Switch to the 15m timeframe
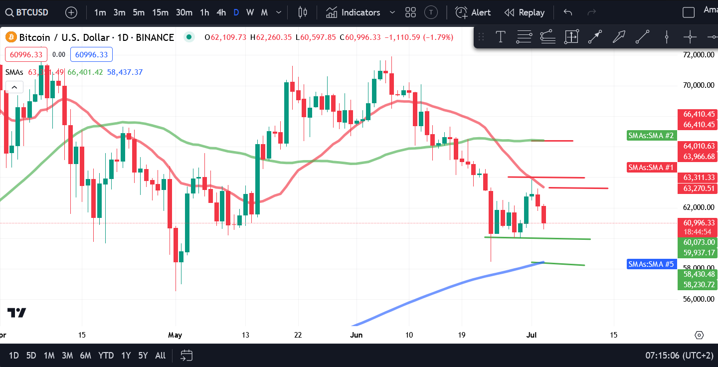 [x=160, y=12]
